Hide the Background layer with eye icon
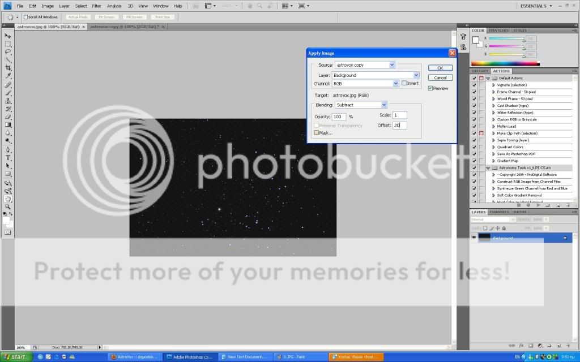This screenshot has width=580, height=362. (x=474, y=238)
